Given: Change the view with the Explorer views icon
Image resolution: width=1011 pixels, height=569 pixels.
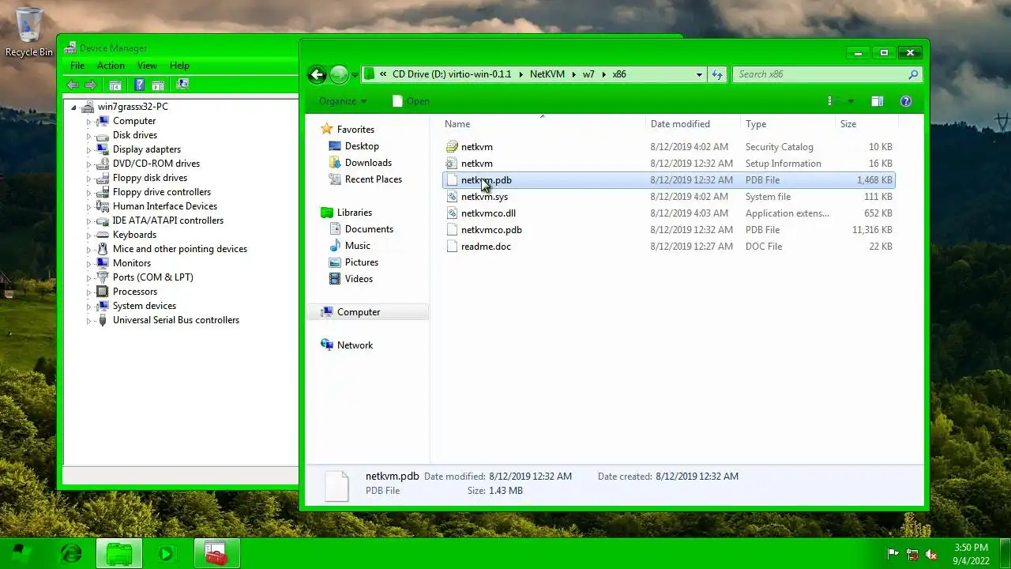Looking at the screenshot, I should [x=829, y=101].
